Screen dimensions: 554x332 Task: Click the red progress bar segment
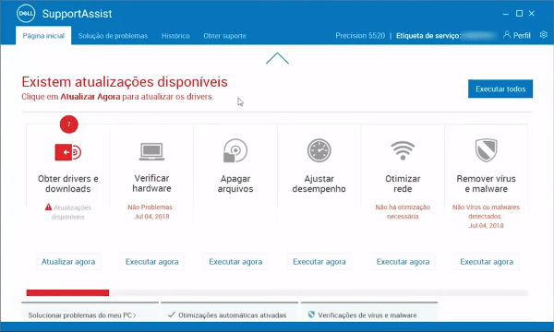(x=67, y=292)
